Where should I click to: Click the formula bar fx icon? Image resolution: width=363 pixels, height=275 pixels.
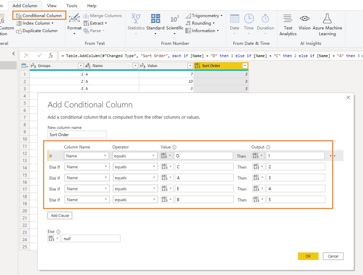[51, 55]
